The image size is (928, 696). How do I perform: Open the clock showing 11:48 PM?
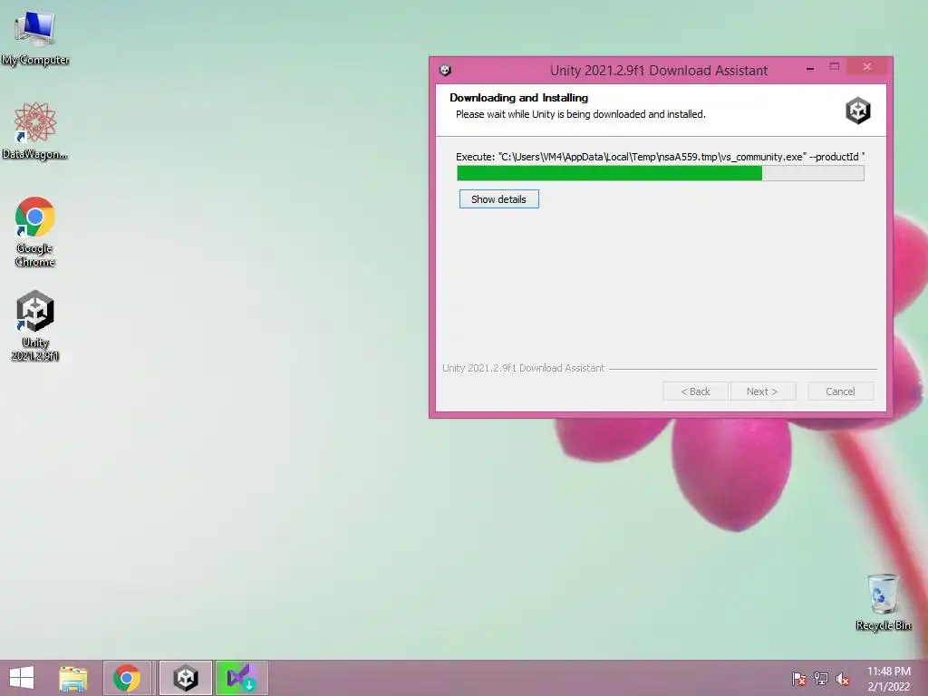pos(888,679)
